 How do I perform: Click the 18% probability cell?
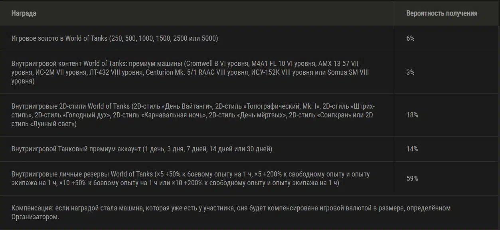pos(412,115)
